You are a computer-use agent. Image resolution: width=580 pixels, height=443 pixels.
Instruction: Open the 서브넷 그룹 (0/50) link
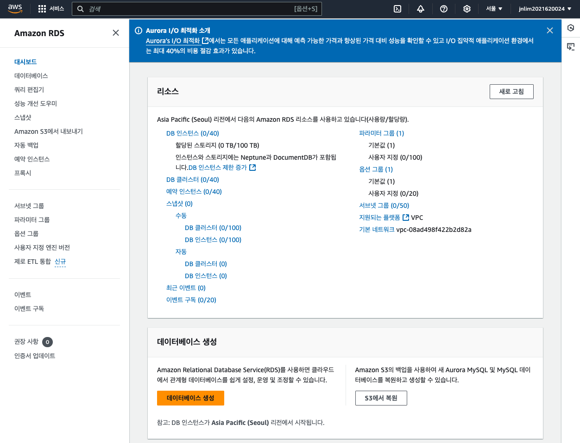tap(384, 206)
